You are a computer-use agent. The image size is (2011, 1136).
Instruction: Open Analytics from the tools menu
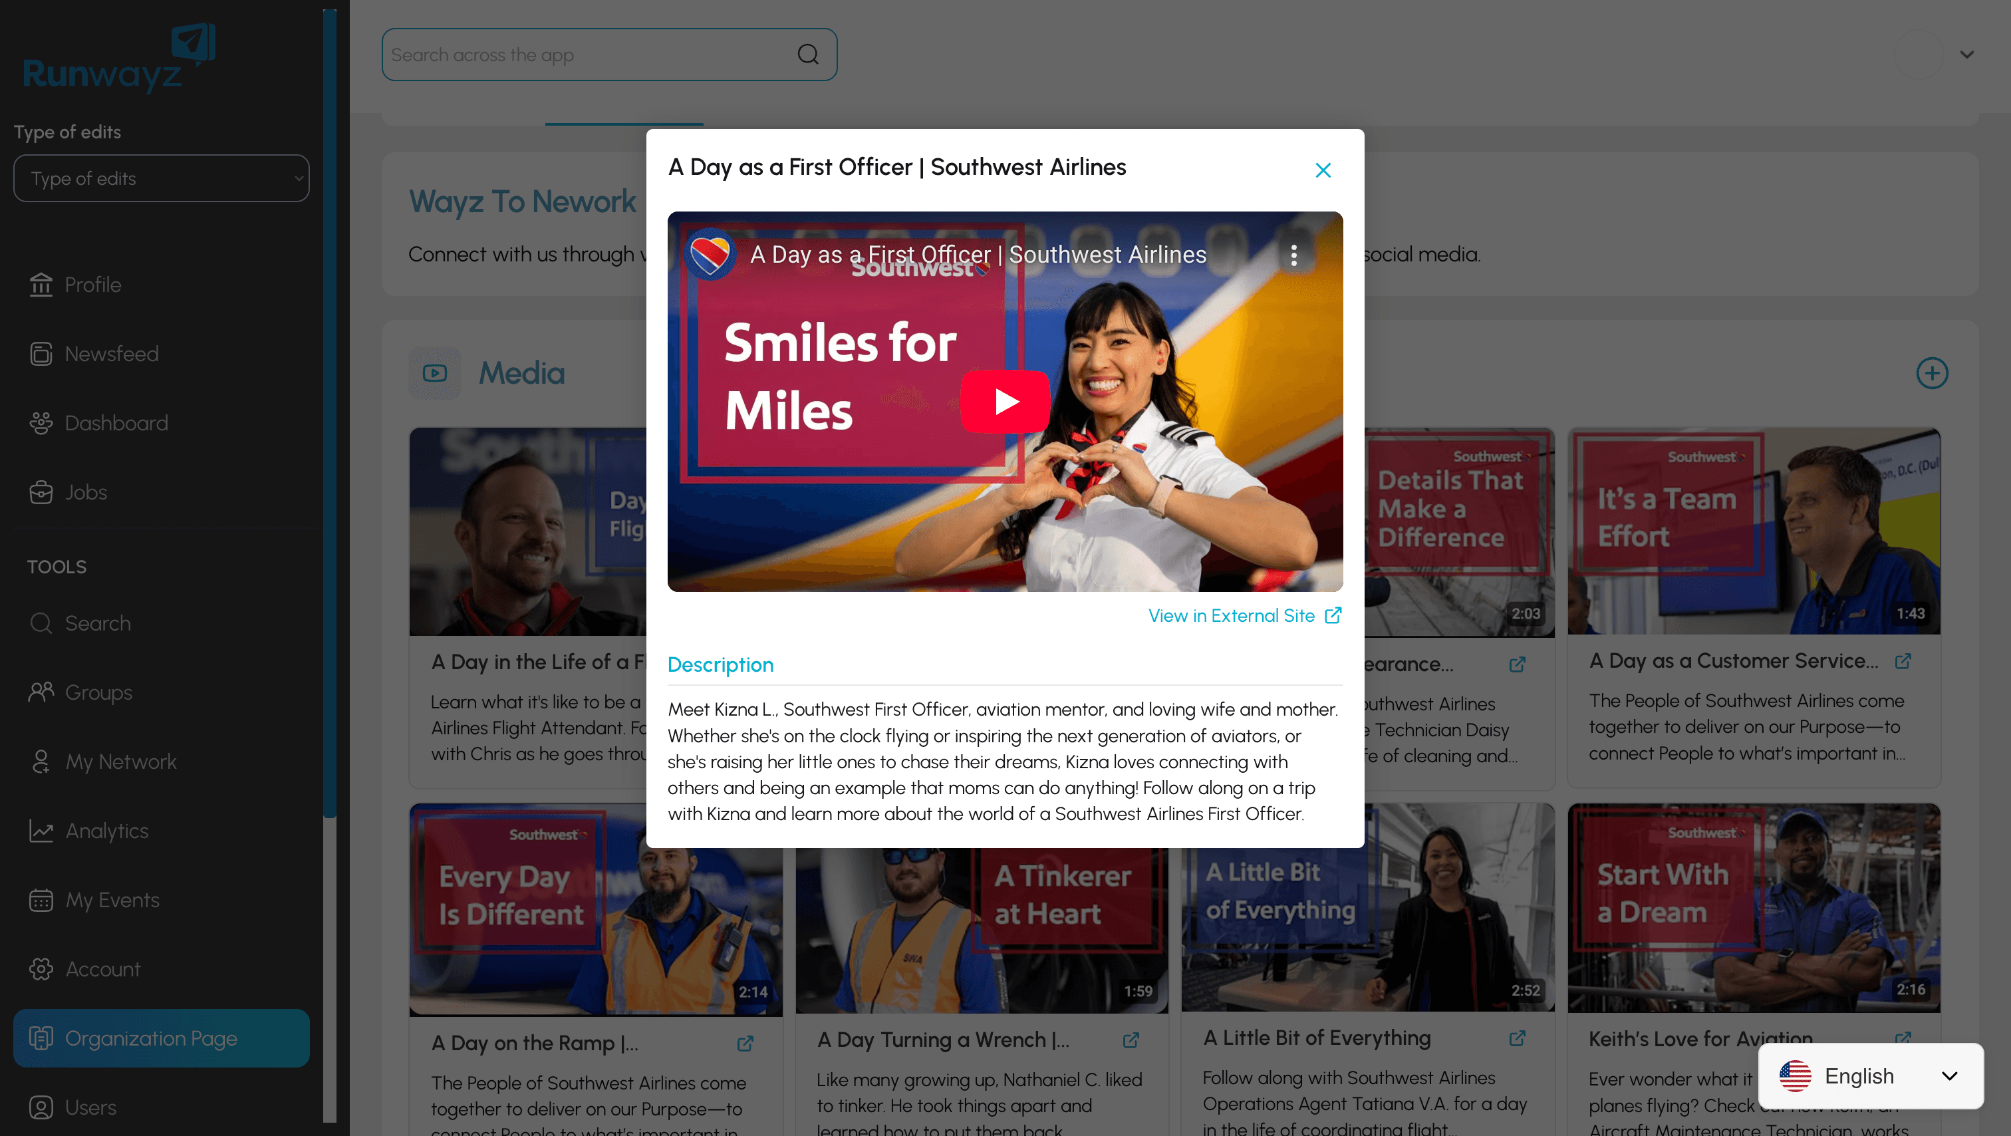tap(106, 831)
